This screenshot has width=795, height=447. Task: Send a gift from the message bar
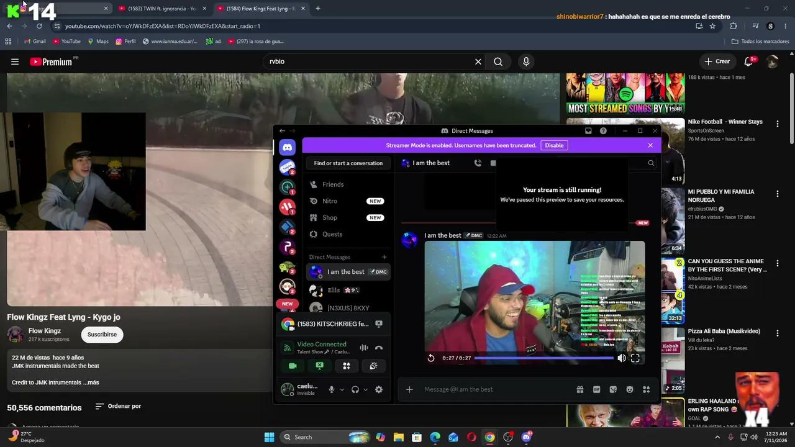point(580,389)
